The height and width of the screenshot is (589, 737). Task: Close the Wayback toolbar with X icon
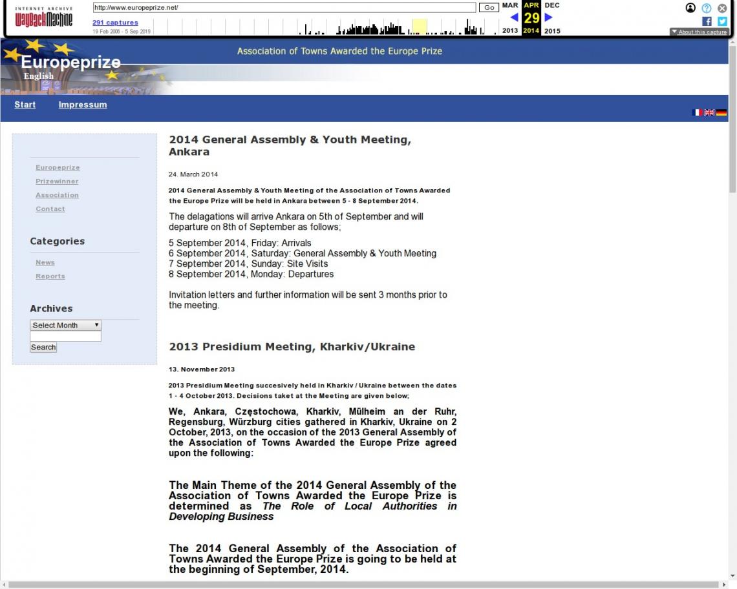click(x=722, y=8)
